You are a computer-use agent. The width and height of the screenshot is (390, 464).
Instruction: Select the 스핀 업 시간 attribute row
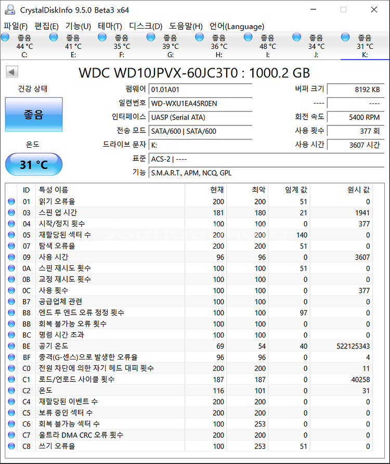(x=189, y=212)
